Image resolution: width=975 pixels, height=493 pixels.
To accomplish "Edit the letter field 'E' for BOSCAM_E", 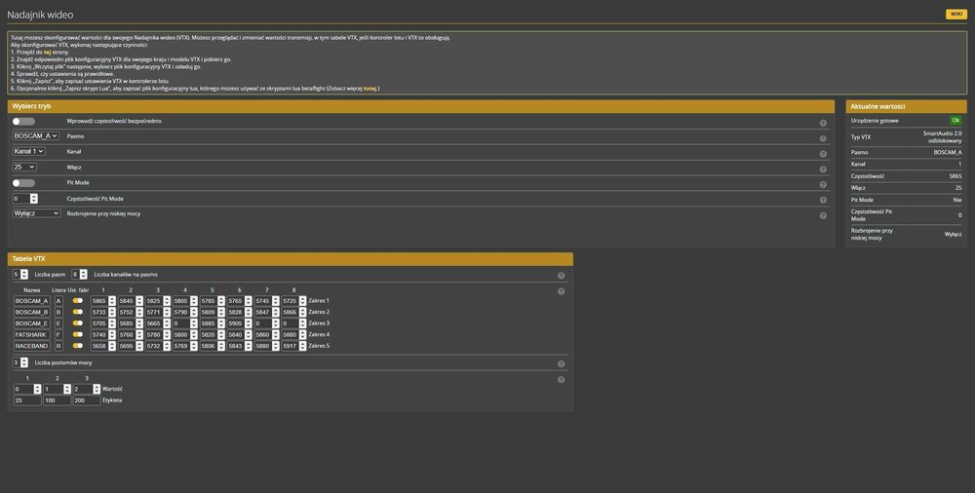I will click(x=58, y=323).
